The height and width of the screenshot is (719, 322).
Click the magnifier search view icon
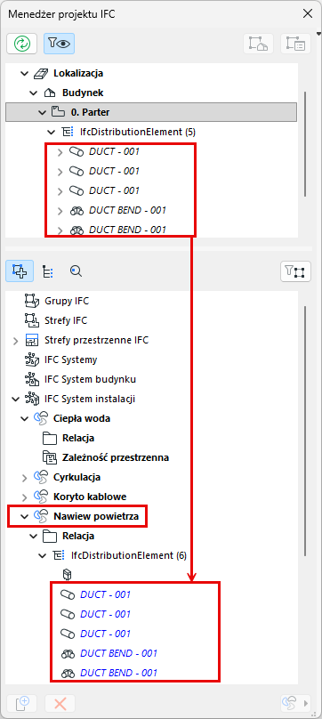tap(76, 271)
